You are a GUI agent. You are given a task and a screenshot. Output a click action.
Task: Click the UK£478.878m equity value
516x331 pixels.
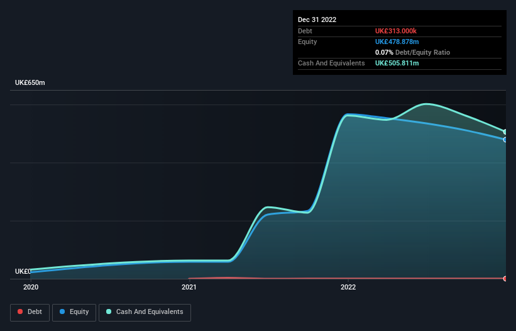pyautogui.click(x=397, y=42)
